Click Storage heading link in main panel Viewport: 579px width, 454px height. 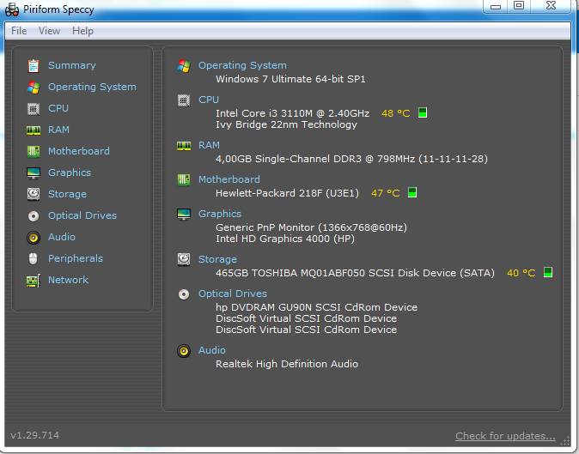(x=217, y=259)
